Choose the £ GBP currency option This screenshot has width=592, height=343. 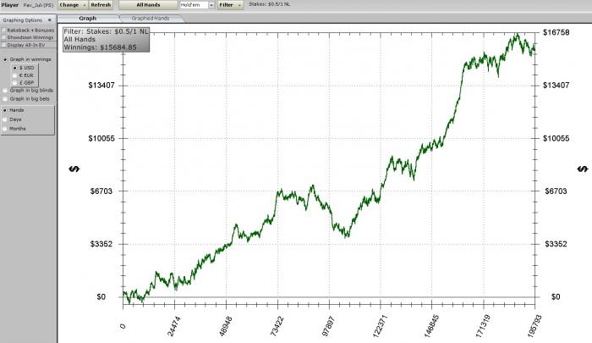point(15,82)
